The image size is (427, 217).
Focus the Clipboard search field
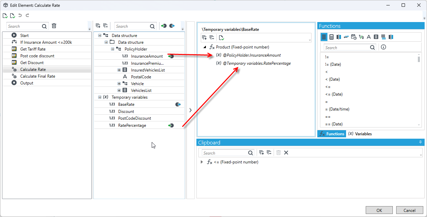225,153
